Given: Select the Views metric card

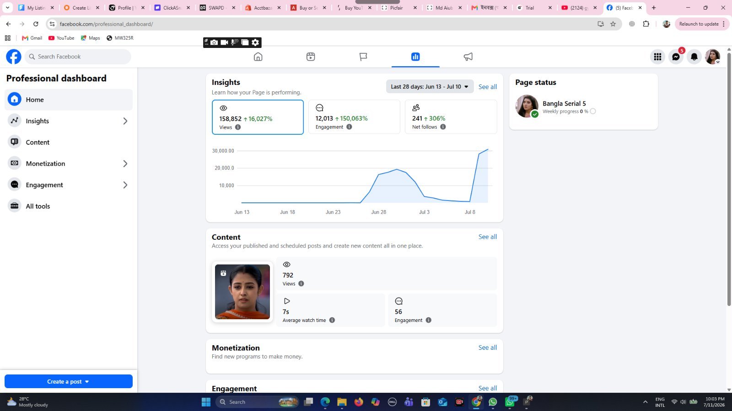Looking at the screenshot, I should [258, 117].
